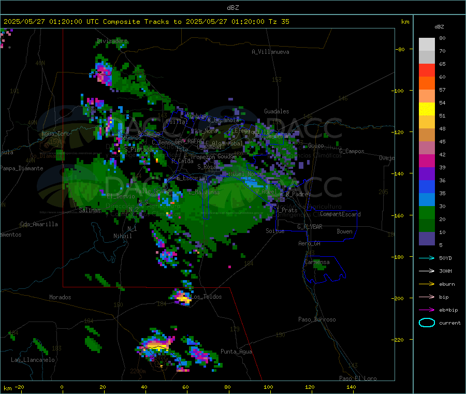Click the Guadales map label

[x=276, y=111]
